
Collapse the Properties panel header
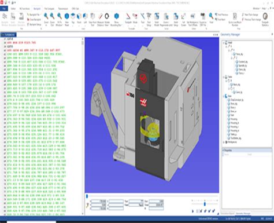tap(223, 150)
